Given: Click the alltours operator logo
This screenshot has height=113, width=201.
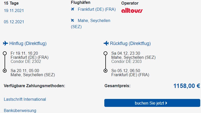Looking at the screenshot, I should [x=132, y=10].
